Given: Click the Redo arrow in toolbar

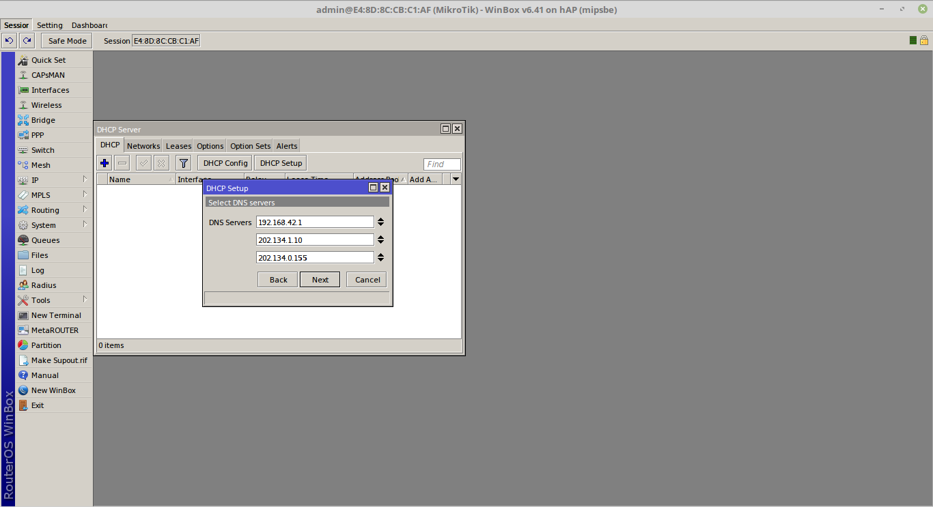Looking at the screenshot, I should tap(27, 41).
